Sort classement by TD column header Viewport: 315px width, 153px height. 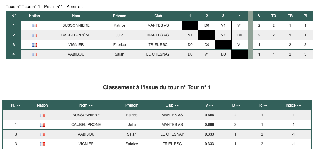coord(235,105)
